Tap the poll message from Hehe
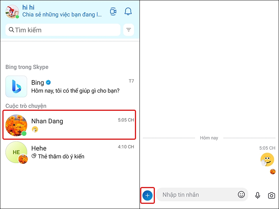 58,156
